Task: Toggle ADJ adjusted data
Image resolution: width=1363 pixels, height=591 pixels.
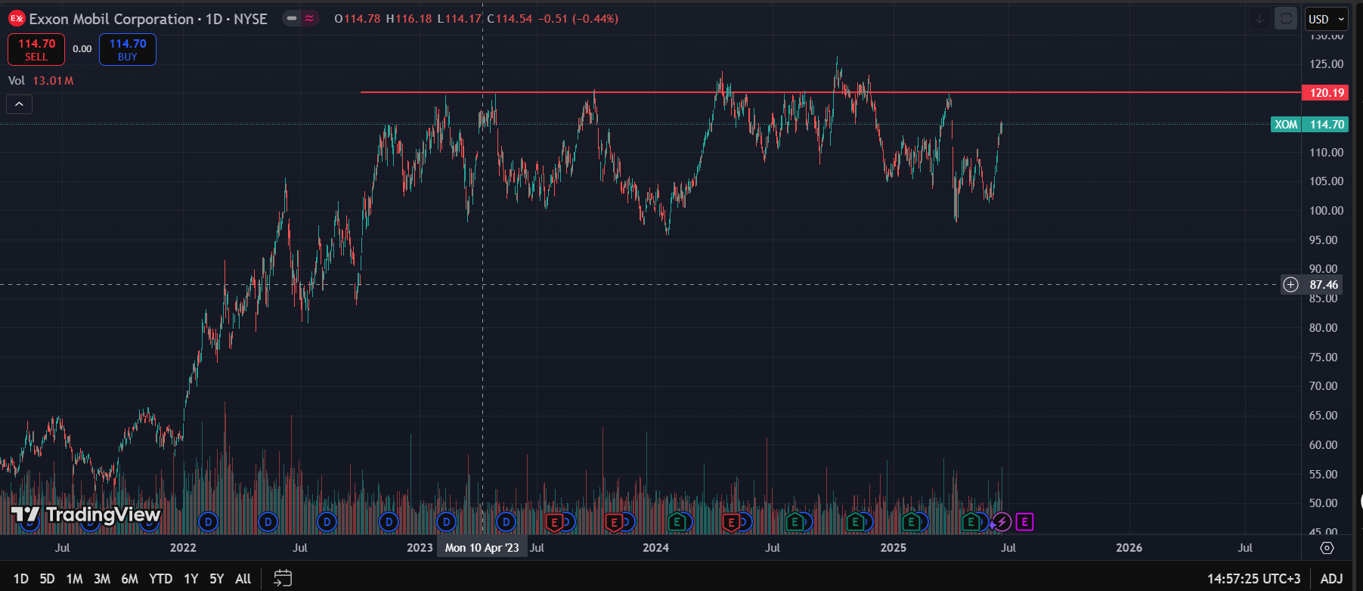Action: click(x=1331, y=579)
